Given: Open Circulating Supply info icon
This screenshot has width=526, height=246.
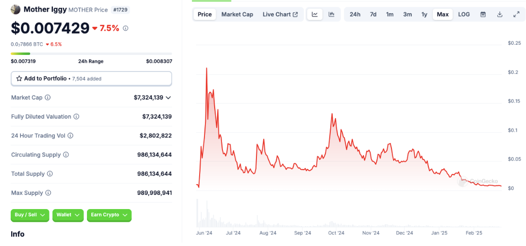Looking at the screenshot, I should (x=66, y=155).
